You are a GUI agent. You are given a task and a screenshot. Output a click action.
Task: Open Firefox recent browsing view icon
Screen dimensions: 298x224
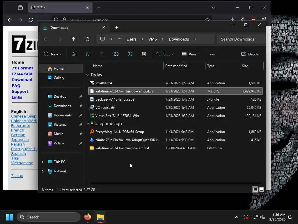tap(20, 8)
